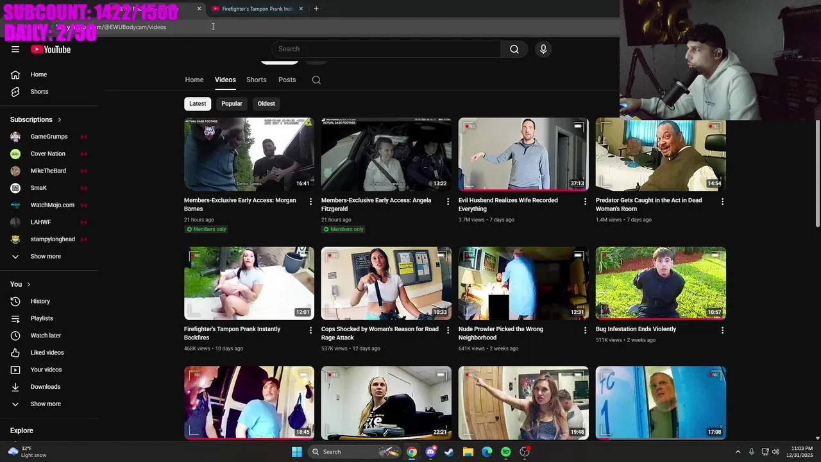Screen dimensions: 821x462
Task: Open options for Firefighter's Tampon Prank video
Action: coord(311,330)
